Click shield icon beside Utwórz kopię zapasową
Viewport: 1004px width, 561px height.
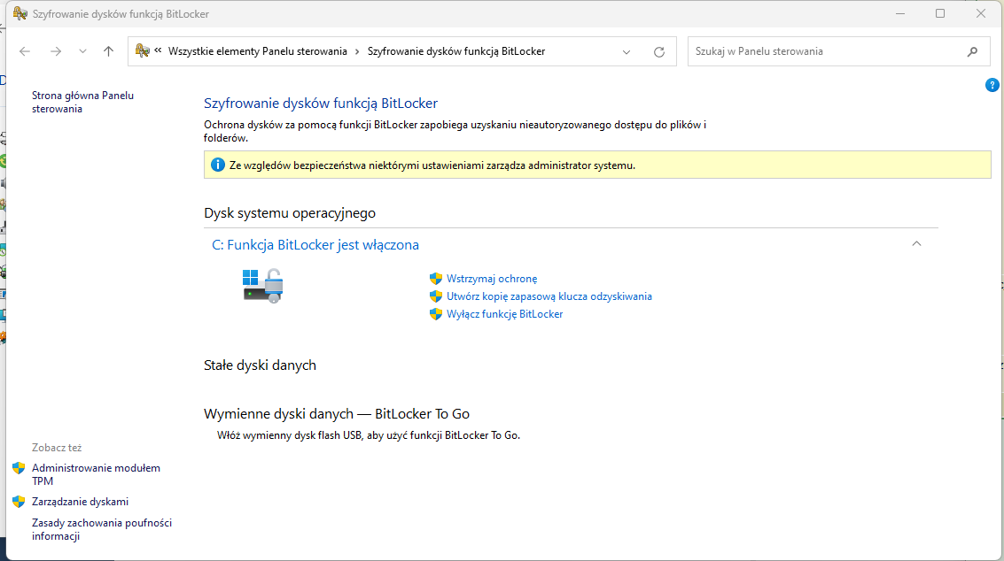(x=436, y=296)
